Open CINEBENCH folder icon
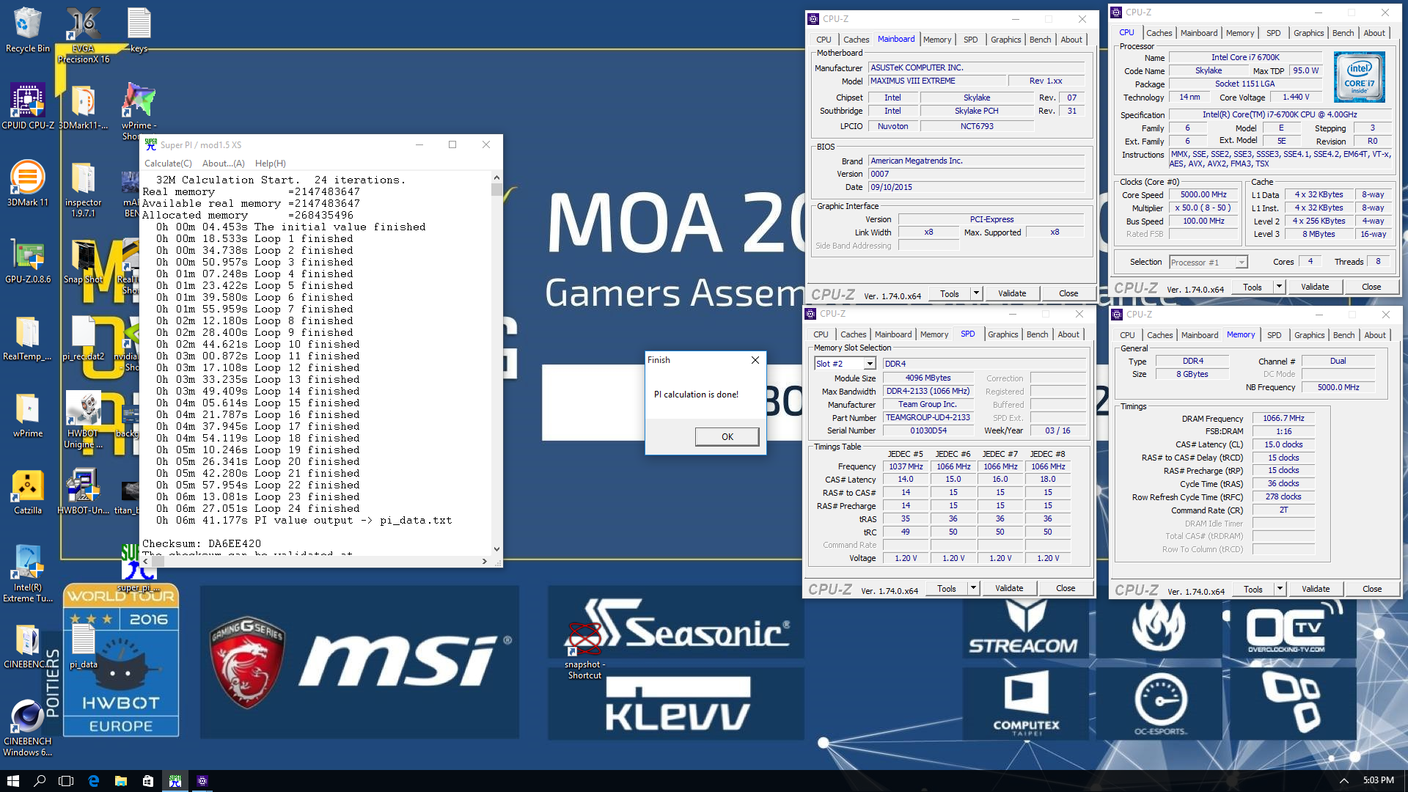The width and height of the screenshot is (1408, 792). coord(27,645)
